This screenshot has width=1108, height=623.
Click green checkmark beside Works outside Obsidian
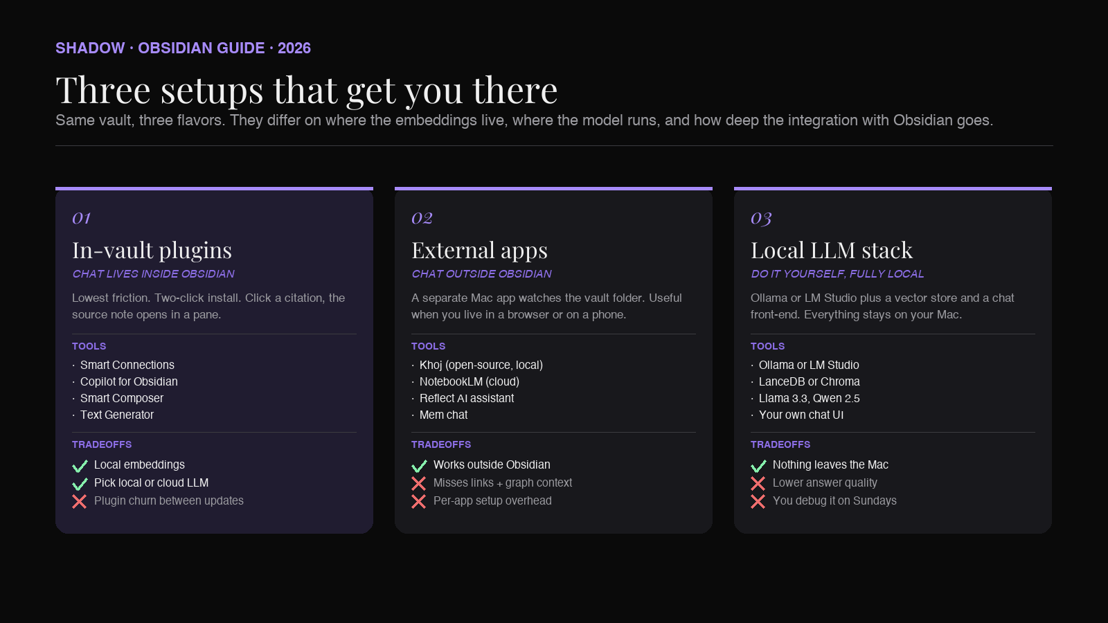(419, 466)
